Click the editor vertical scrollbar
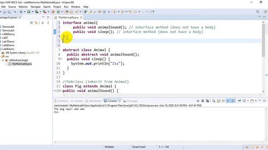Viewport: 268px width, 150px height. 263,40
